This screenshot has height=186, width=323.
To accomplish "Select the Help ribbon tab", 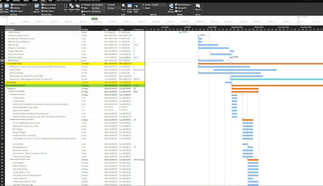I will coord(50,1).
